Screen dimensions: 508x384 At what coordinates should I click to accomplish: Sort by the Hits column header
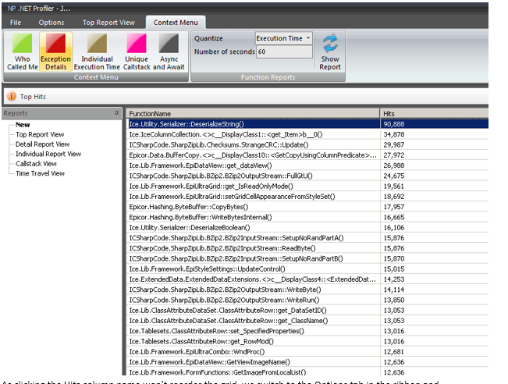click(x=434, y=114)
